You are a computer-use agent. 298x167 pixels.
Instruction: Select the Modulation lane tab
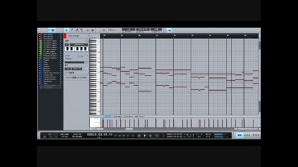pyautogui.click(x=118, y=117)
